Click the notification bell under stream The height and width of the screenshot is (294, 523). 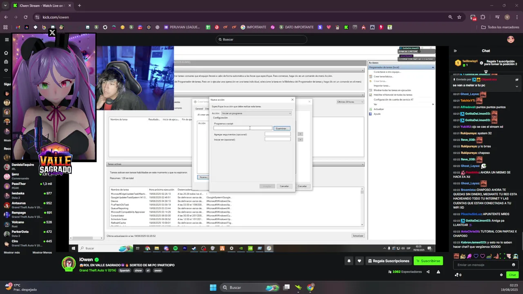click(x=349, y=261)
